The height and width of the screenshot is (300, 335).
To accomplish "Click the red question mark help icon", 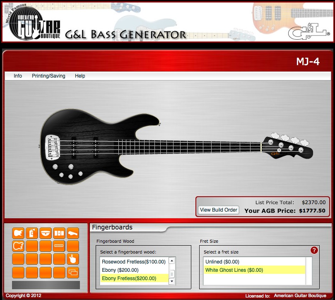I will click(314, 250).
